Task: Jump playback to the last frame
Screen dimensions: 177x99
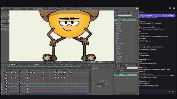Action: pos(57,62)
